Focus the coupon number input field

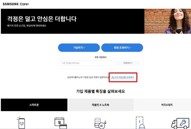click(x=87, y=63)
